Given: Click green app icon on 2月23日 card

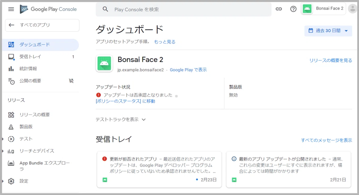Looking at the screenshot, I should point(105,180).
